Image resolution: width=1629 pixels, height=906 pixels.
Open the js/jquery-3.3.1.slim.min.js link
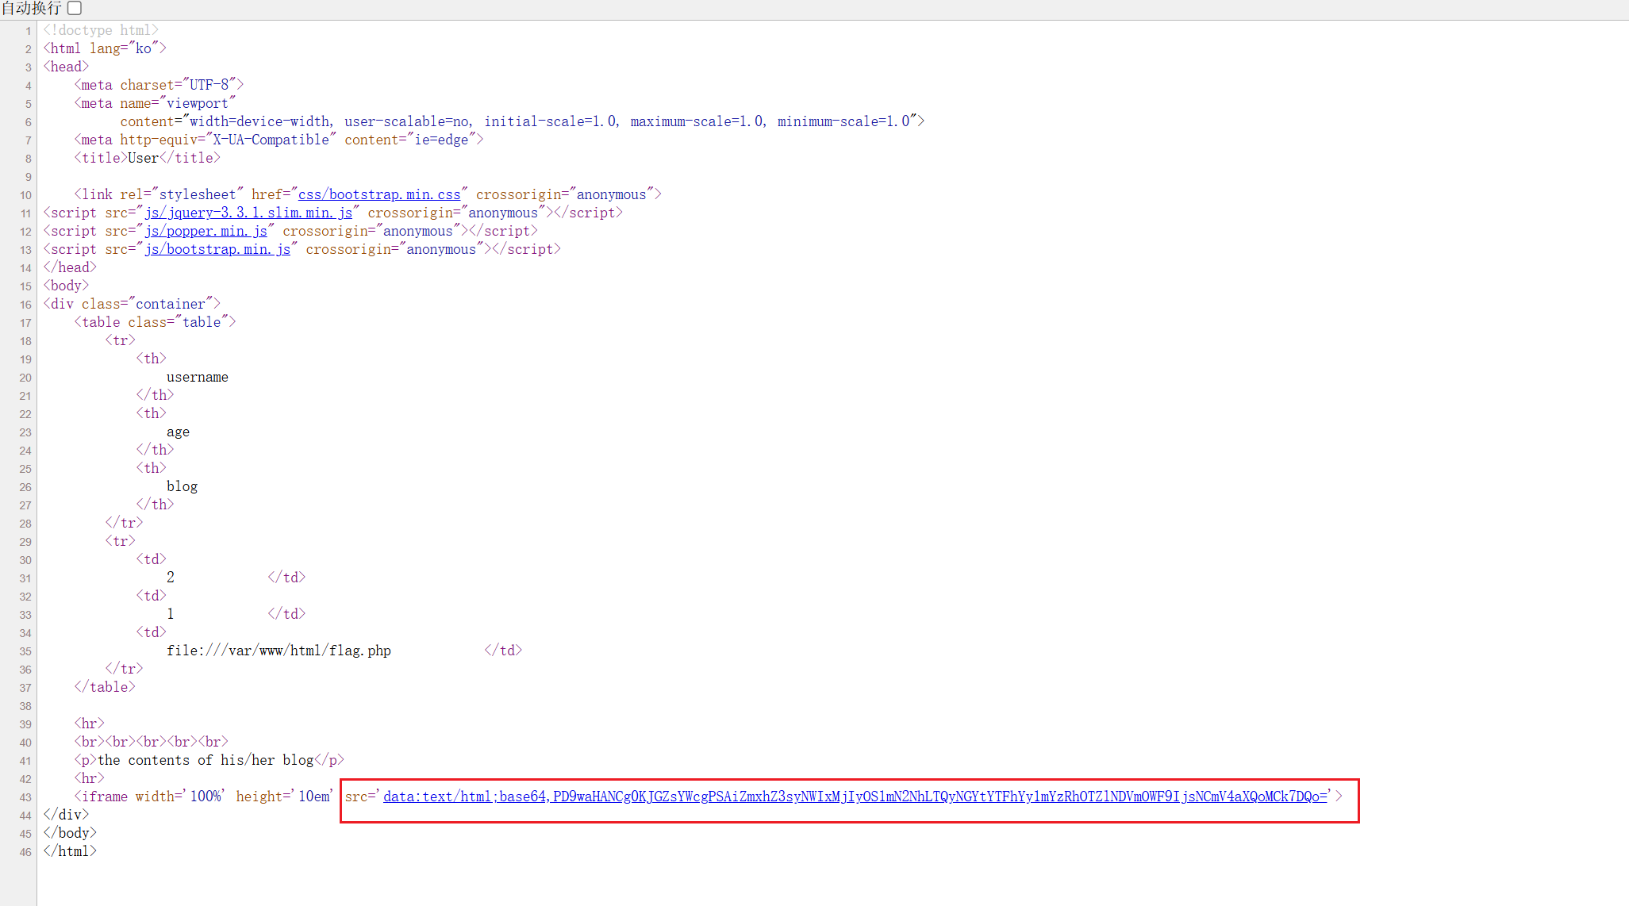click(248, 213)
